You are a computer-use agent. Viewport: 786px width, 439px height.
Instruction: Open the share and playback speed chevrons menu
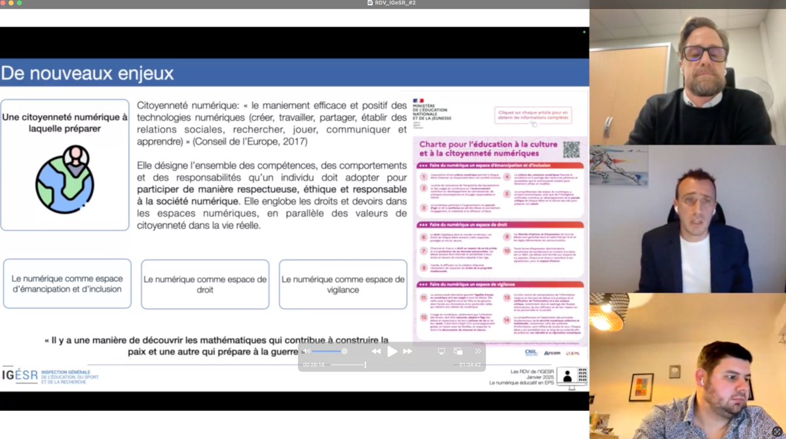coord(477,351)
